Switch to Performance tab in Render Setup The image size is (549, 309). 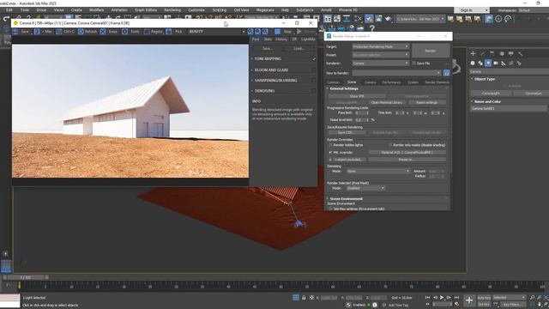coord(391,82)
